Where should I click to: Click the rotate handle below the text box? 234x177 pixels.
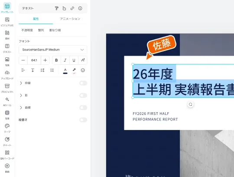(190, 104)
